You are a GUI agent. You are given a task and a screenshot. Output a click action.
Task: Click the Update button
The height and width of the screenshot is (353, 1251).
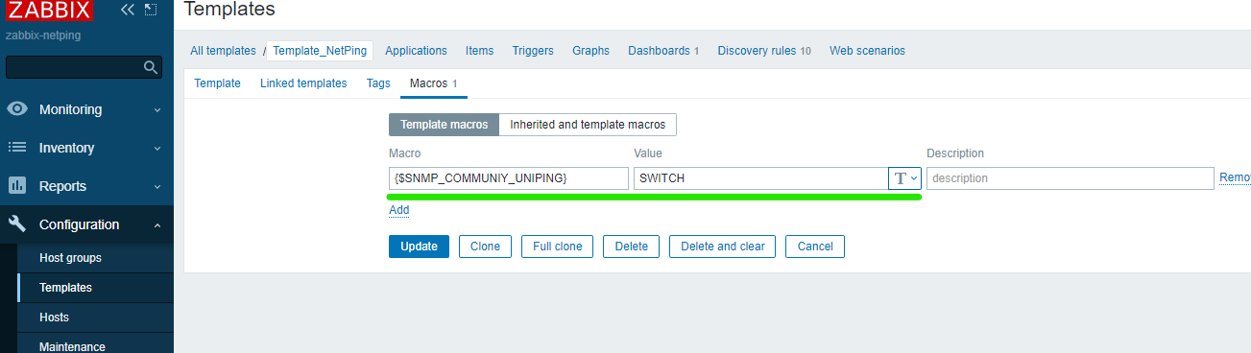click(x=419, y=247)
